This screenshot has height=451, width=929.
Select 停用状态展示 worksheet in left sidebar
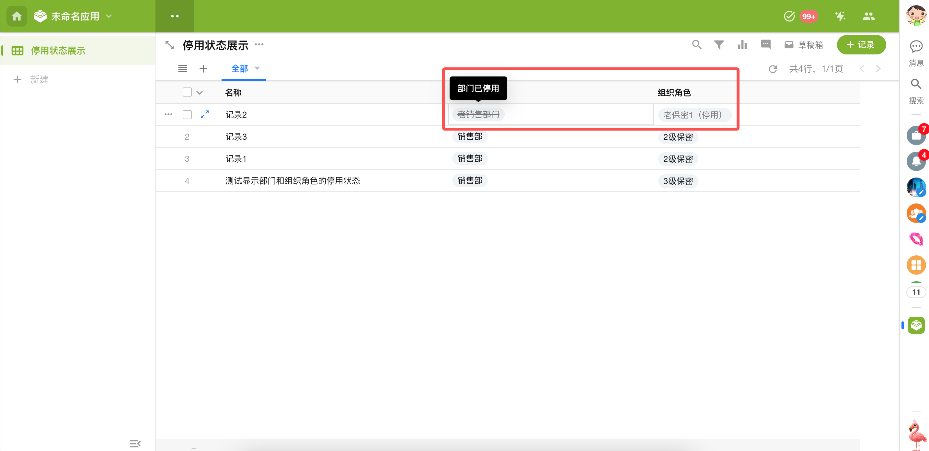tap(58, 51)
